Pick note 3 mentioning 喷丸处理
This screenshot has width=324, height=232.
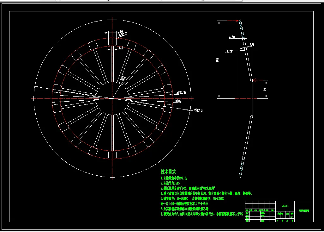coord(188,188)
